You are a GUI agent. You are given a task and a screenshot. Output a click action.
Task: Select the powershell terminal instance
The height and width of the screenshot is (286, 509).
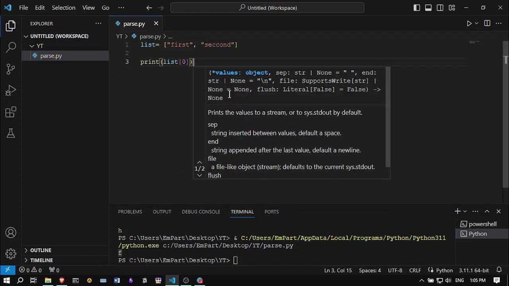[x=482, y=224]
